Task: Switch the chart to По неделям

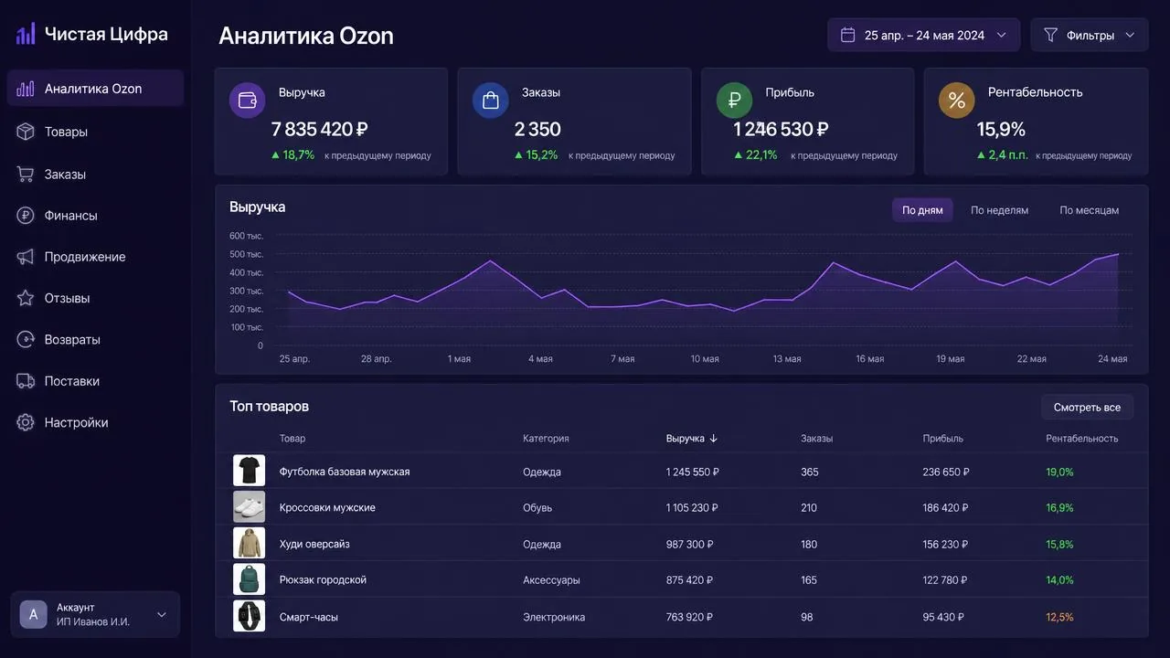Action: coord(999,210)
